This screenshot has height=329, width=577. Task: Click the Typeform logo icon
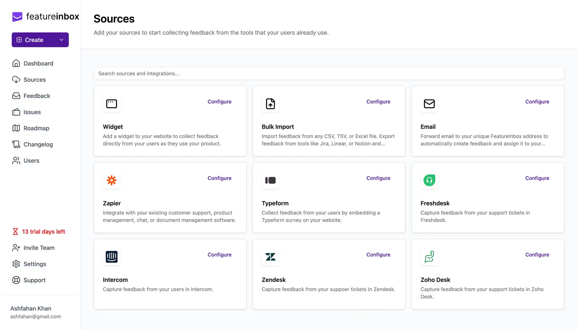tap(270, 180)
